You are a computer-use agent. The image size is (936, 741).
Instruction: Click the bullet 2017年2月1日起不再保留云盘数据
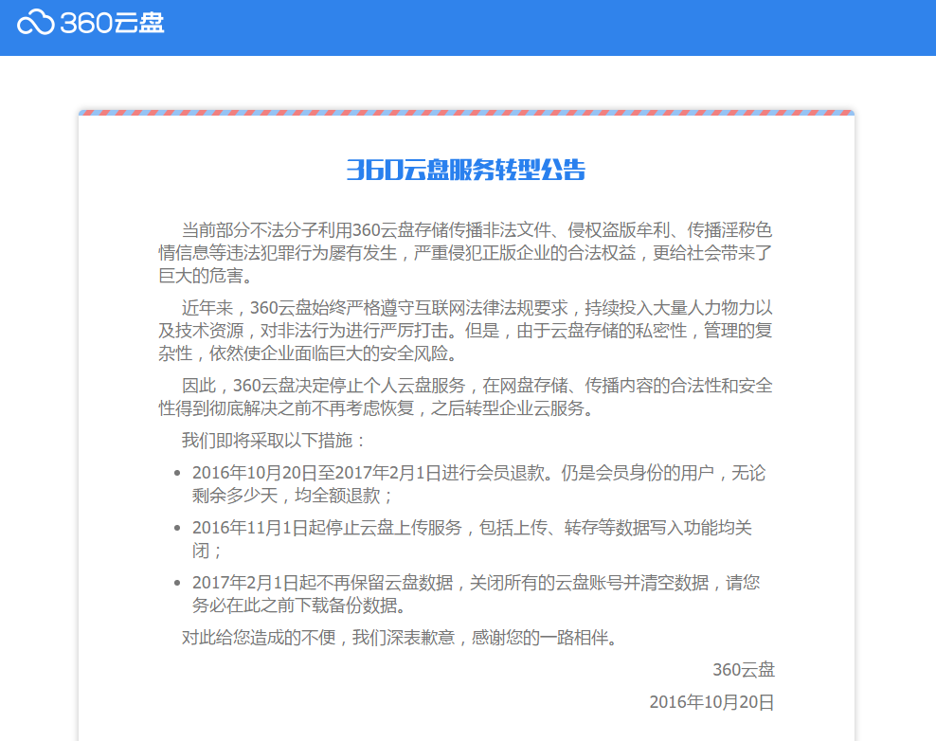[476, 593]
